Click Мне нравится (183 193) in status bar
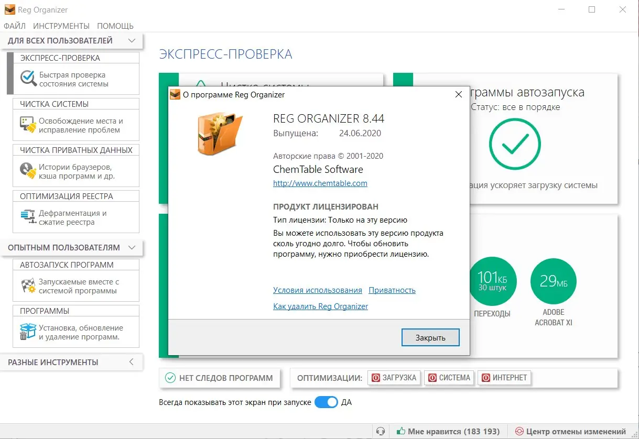 [448, 432]
